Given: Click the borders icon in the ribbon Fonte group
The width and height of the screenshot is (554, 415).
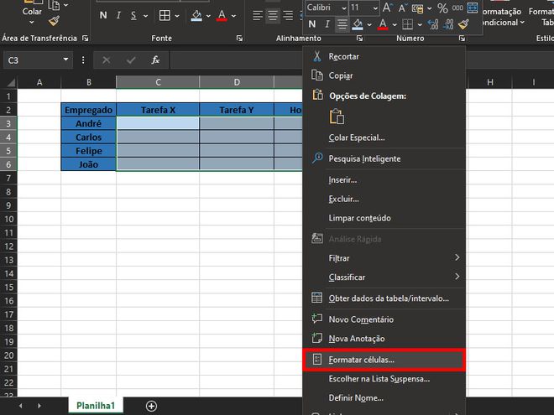Looking at the screenshot, I should click(x=165, y=16).
